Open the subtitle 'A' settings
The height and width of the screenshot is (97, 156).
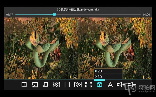pos(110,85)
